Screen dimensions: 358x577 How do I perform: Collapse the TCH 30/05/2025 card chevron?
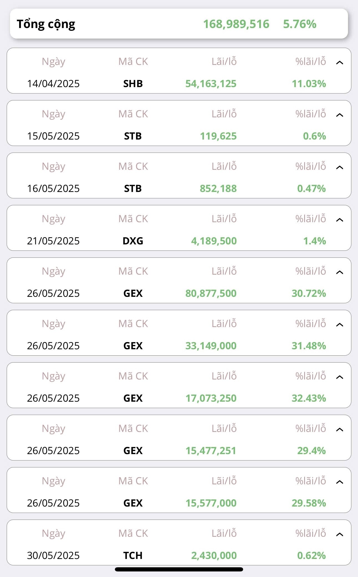339,535
